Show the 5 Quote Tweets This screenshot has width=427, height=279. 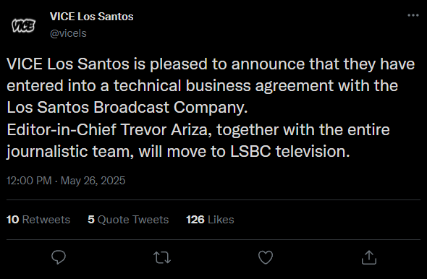tap(128, 220)
